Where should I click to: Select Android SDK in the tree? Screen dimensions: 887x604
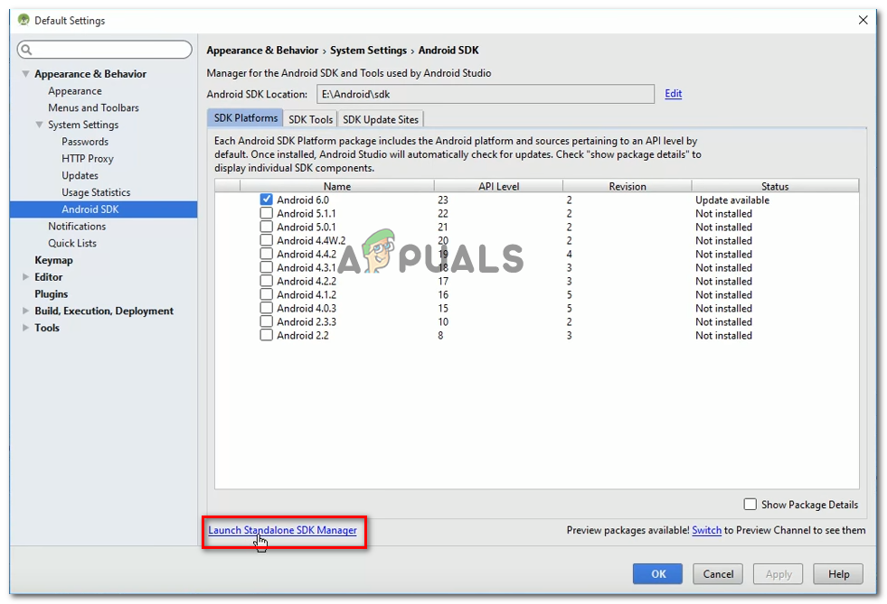[x=103, y=209]
